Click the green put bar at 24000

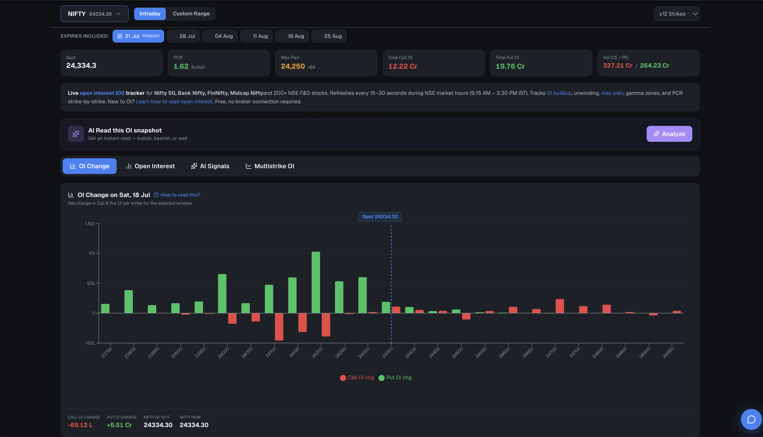click(222, 294)
